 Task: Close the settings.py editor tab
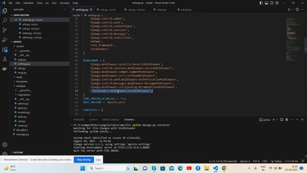(x=91, y=10)
